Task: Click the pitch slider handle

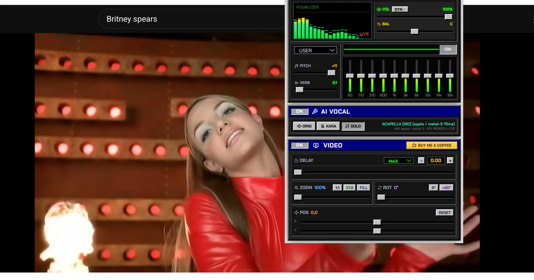Action: click(x=332, y=73)
